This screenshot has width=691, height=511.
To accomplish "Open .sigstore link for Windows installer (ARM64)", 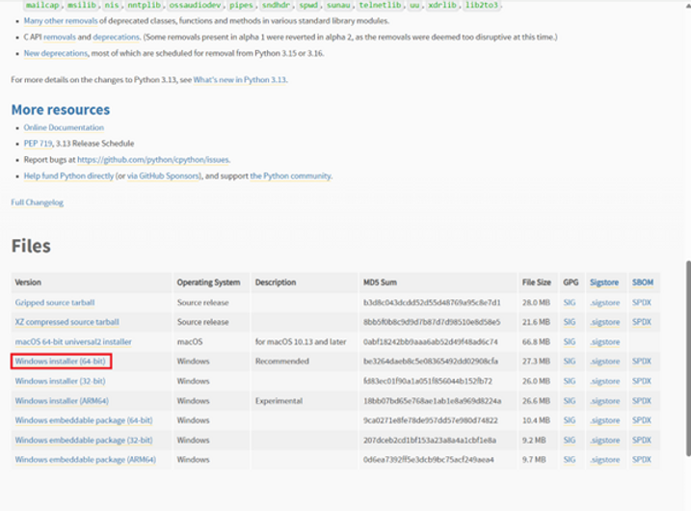I will [605, 401].
